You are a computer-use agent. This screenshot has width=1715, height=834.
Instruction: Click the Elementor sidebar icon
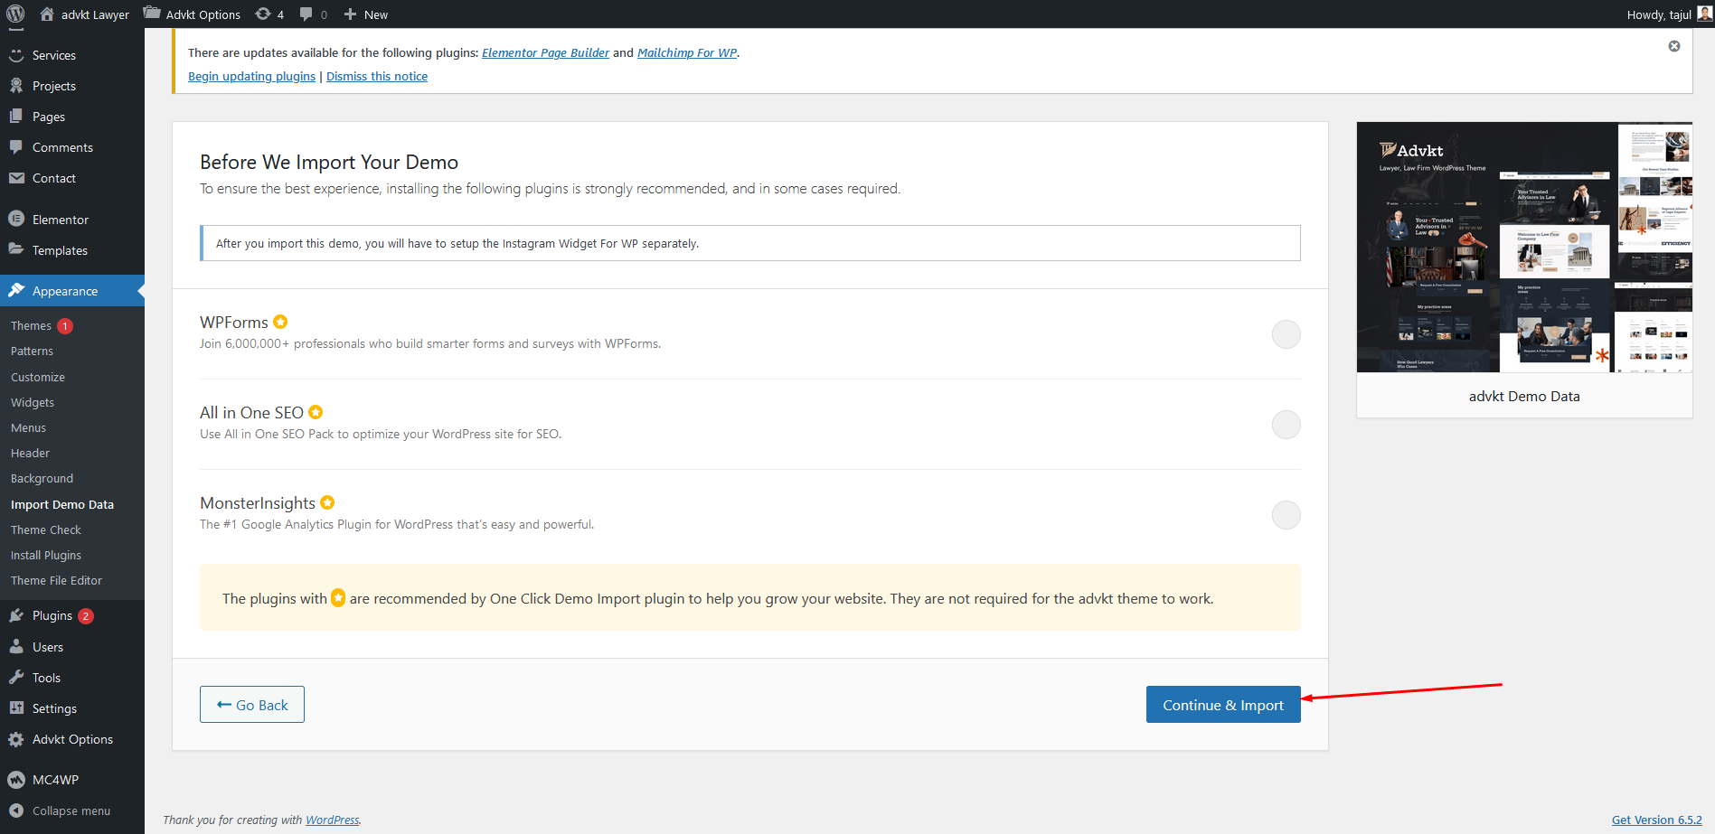coord(16,219)
